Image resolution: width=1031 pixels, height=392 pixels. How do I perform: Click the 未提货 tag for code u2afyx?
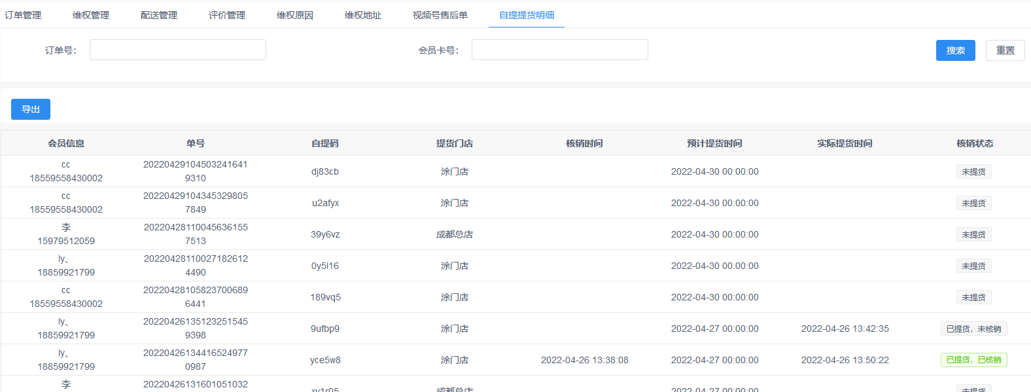tap(973, 203)
